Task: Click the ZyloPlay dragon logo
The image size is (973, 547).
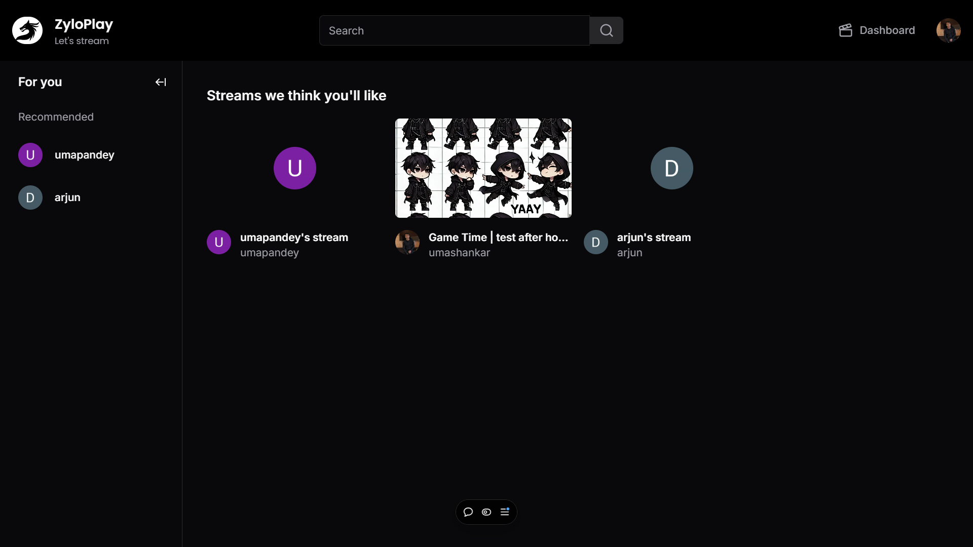Action: (27, 30)
